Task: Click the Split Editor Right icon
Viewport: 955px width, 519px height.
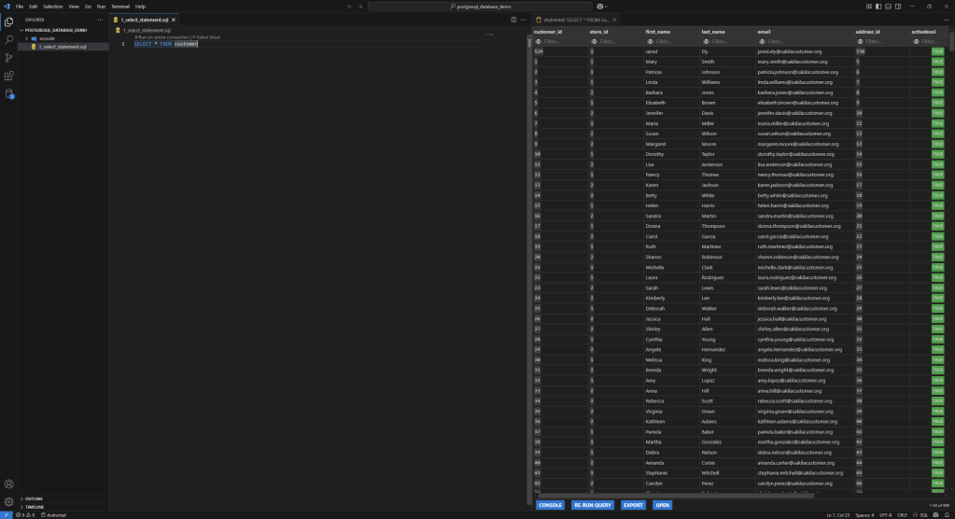Action: tap(513, 20)
